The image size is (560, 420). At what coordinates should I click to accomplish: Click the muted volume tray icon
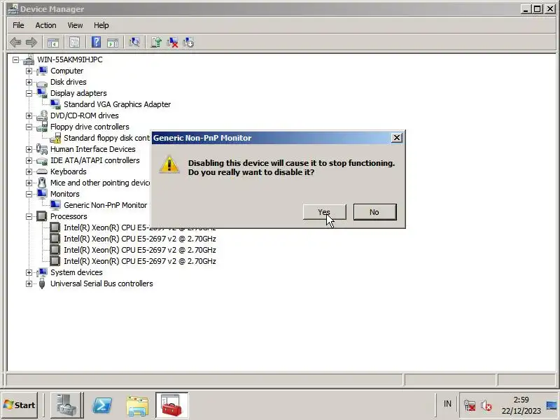pyautogui.click(x=486, y=405)
